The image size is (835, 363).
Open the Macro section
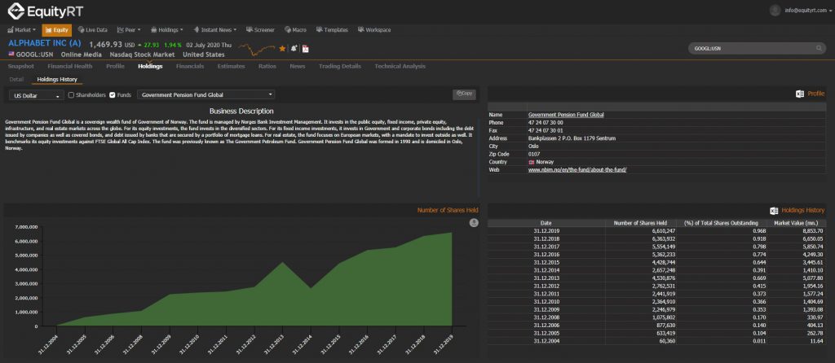tap(295, 30)
